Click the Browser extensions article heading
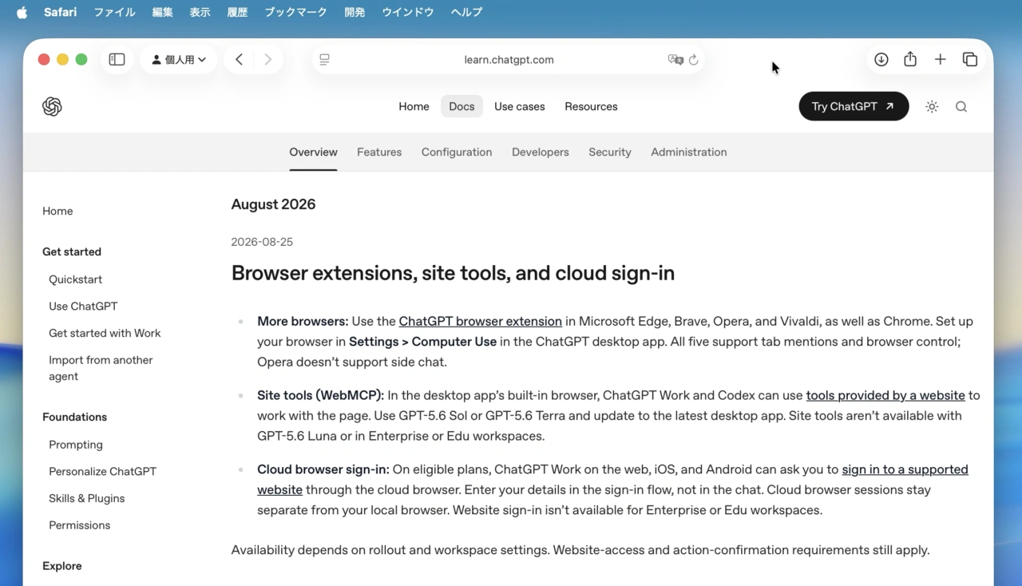Image resolution: width=1022 pixels, height=586 pixels. pyautogui.click(x=453, y=273)
